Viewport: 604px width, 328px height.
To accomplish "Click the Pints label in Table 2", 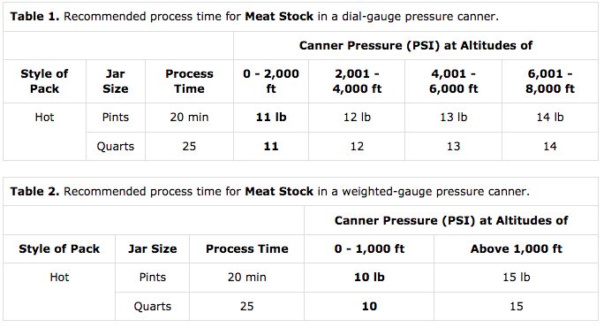I will click(153, 277).
